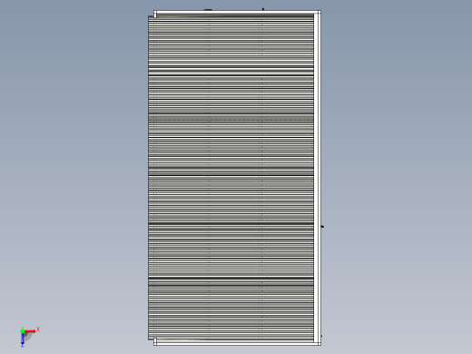
Task: Click the blue Z axis arrow of the triad
Action: point(23,339)
